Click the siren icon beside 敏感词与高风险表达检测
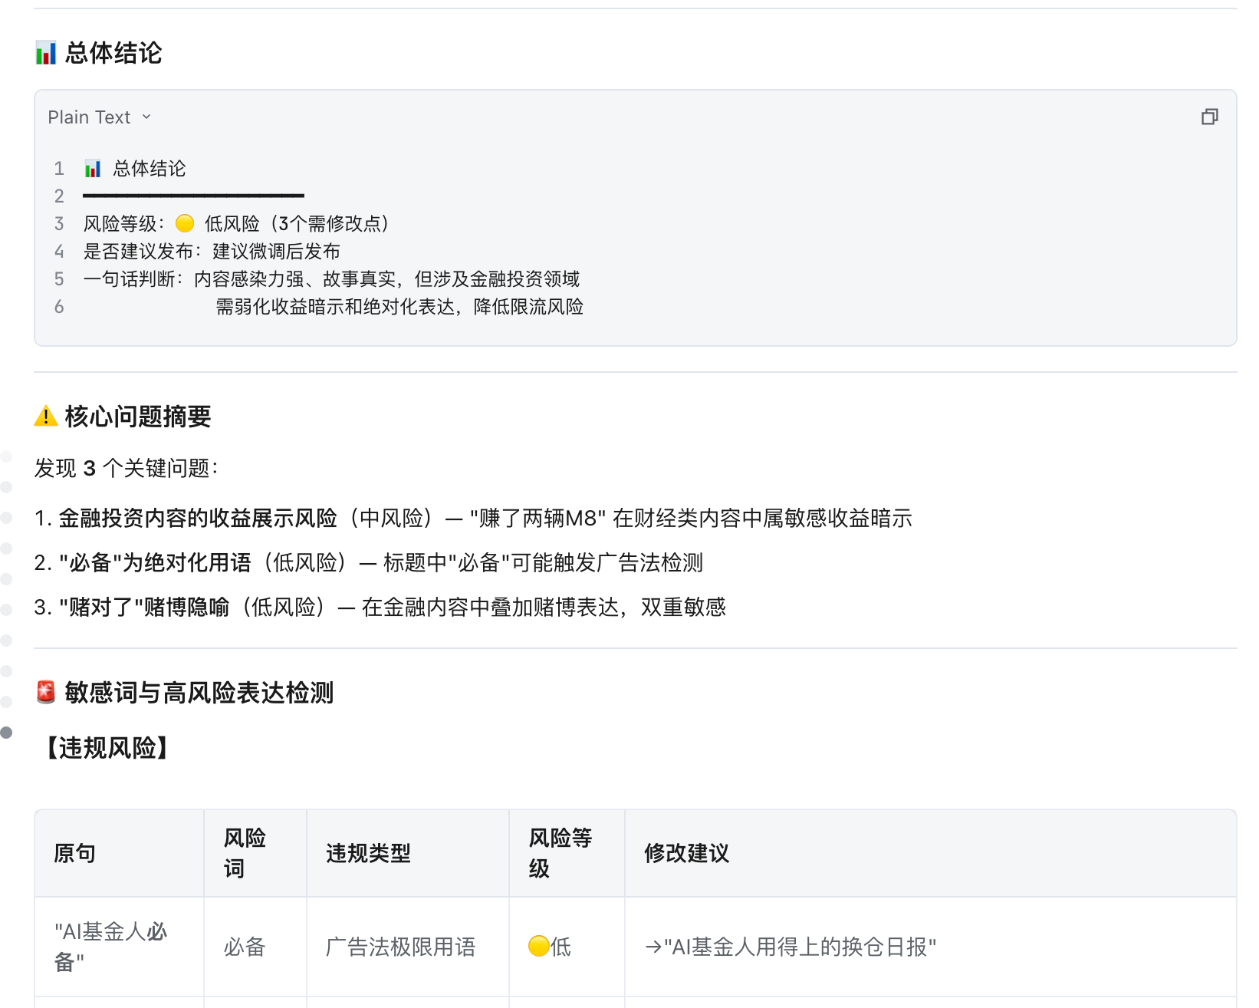This screenshot has width=1259, height=1008. (46, 692)
